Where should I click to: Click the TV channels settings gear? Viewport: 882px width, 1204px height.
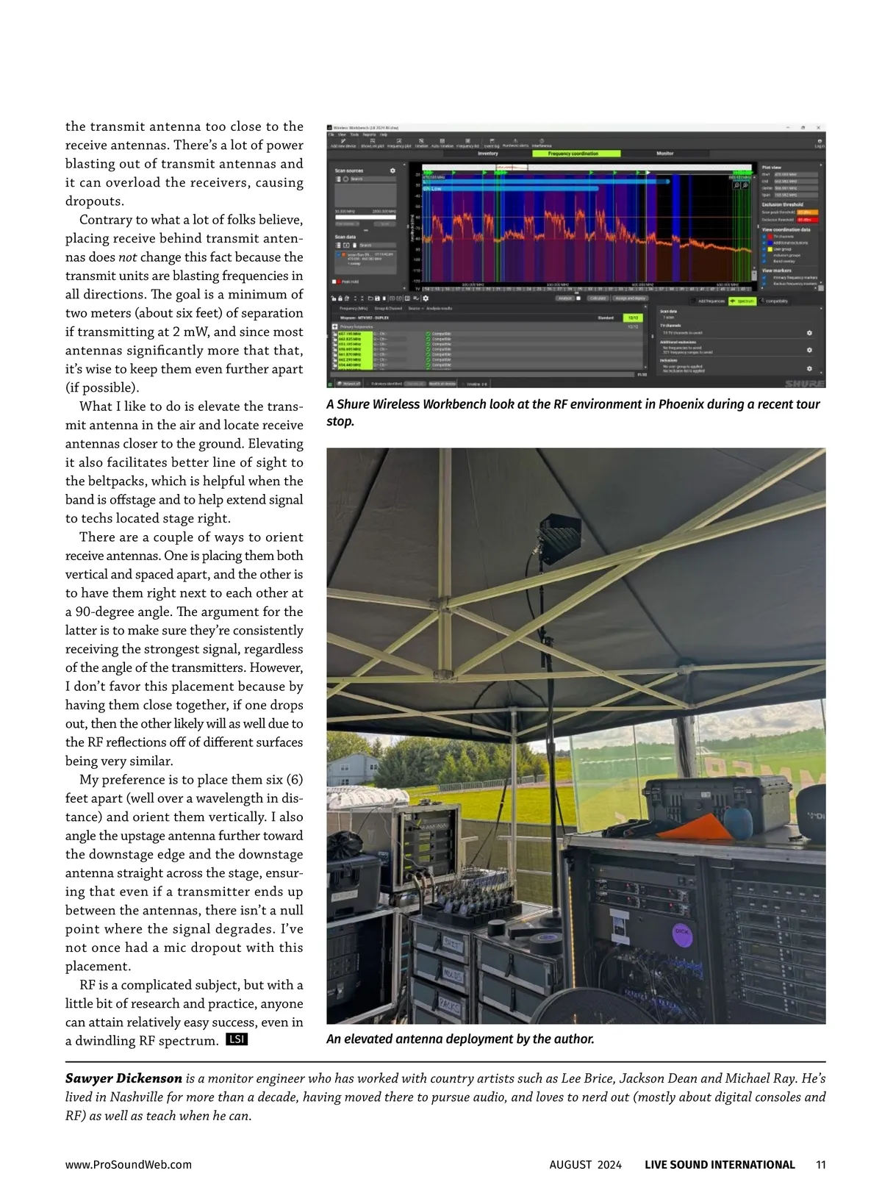(809, 333)
